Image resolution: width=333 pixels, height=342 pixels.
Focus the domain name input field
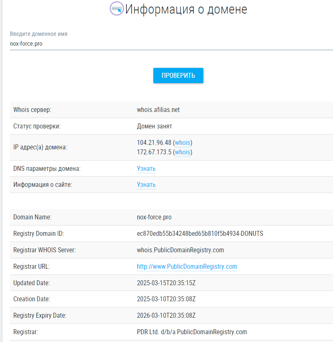(171, 44)
